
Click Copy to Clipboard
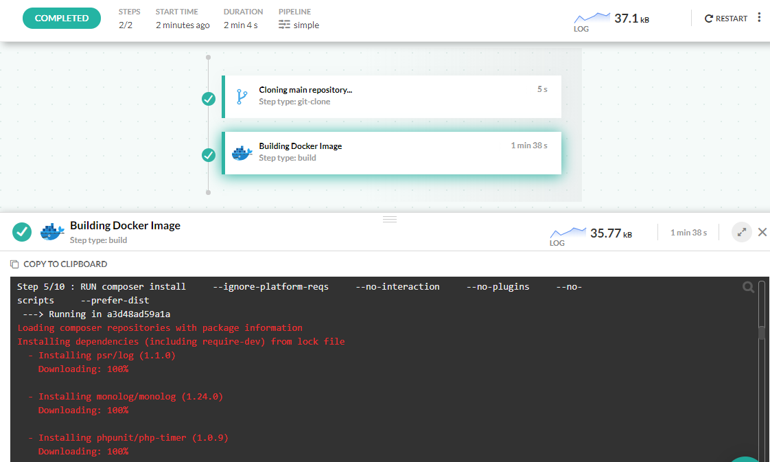click(65, 264)
